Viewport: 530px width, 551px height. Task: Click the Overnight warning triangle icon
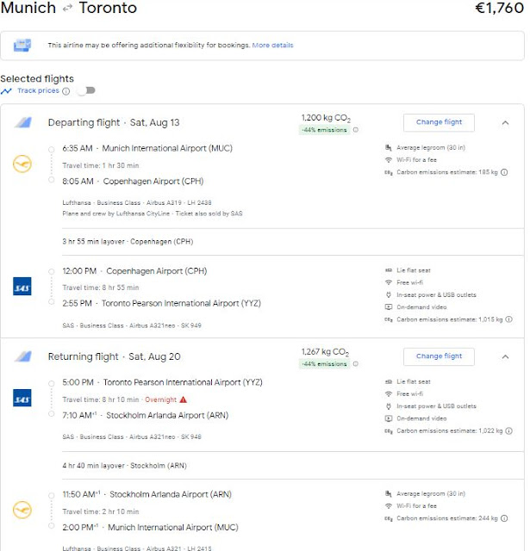coord(183,399)
